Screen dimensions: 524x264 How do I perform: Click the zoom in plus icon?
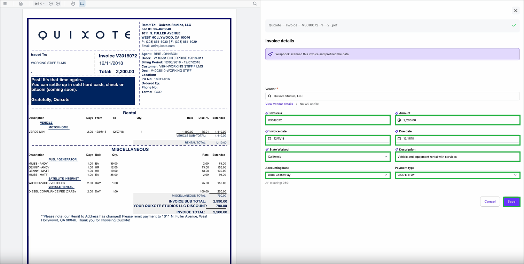(x=58, y=3)
